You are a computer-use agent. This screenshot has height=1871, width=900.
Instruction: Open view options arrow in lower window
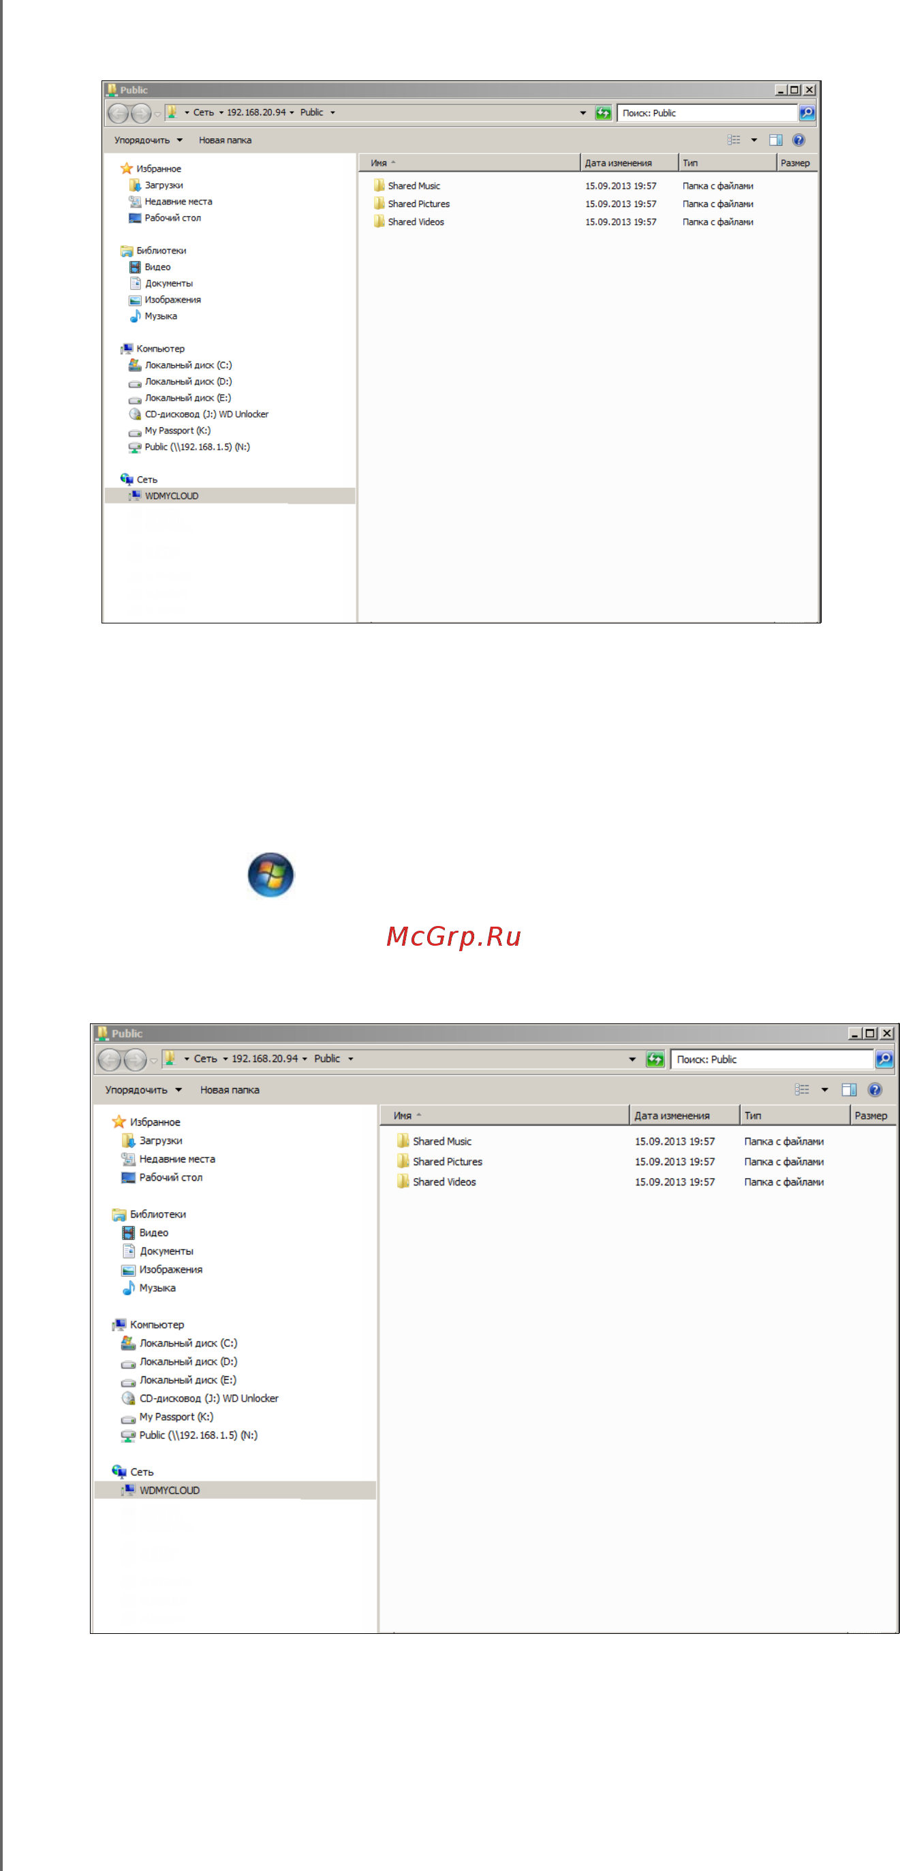point(824,1089)
